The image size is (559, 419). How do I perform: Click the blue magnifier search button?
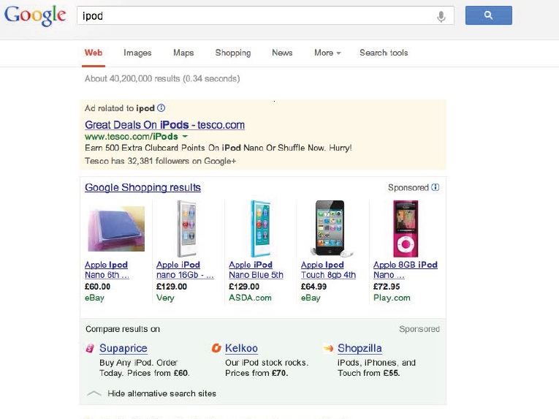click(488, 15)
